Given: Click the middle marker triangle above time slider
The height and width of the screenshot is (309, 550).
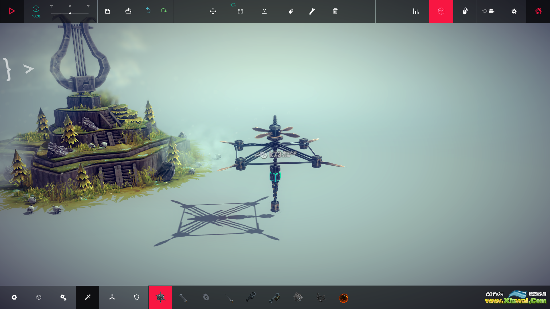Looking at the screenshot, I should tap(70, 6).
